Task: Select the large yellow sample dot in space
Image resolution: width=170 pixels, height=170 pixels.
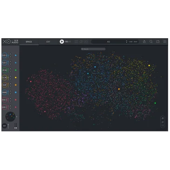Action: pos(149,66)
